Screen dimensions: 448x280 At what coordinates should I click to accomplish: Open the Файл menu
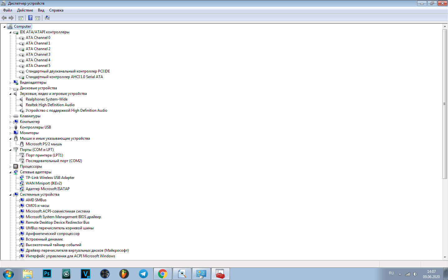[x=8, y=10]
